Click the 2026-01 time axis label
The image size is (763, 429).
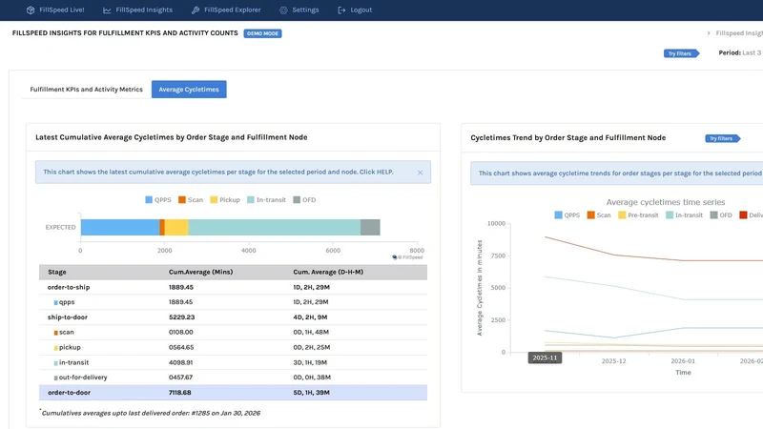click(683, 361)
